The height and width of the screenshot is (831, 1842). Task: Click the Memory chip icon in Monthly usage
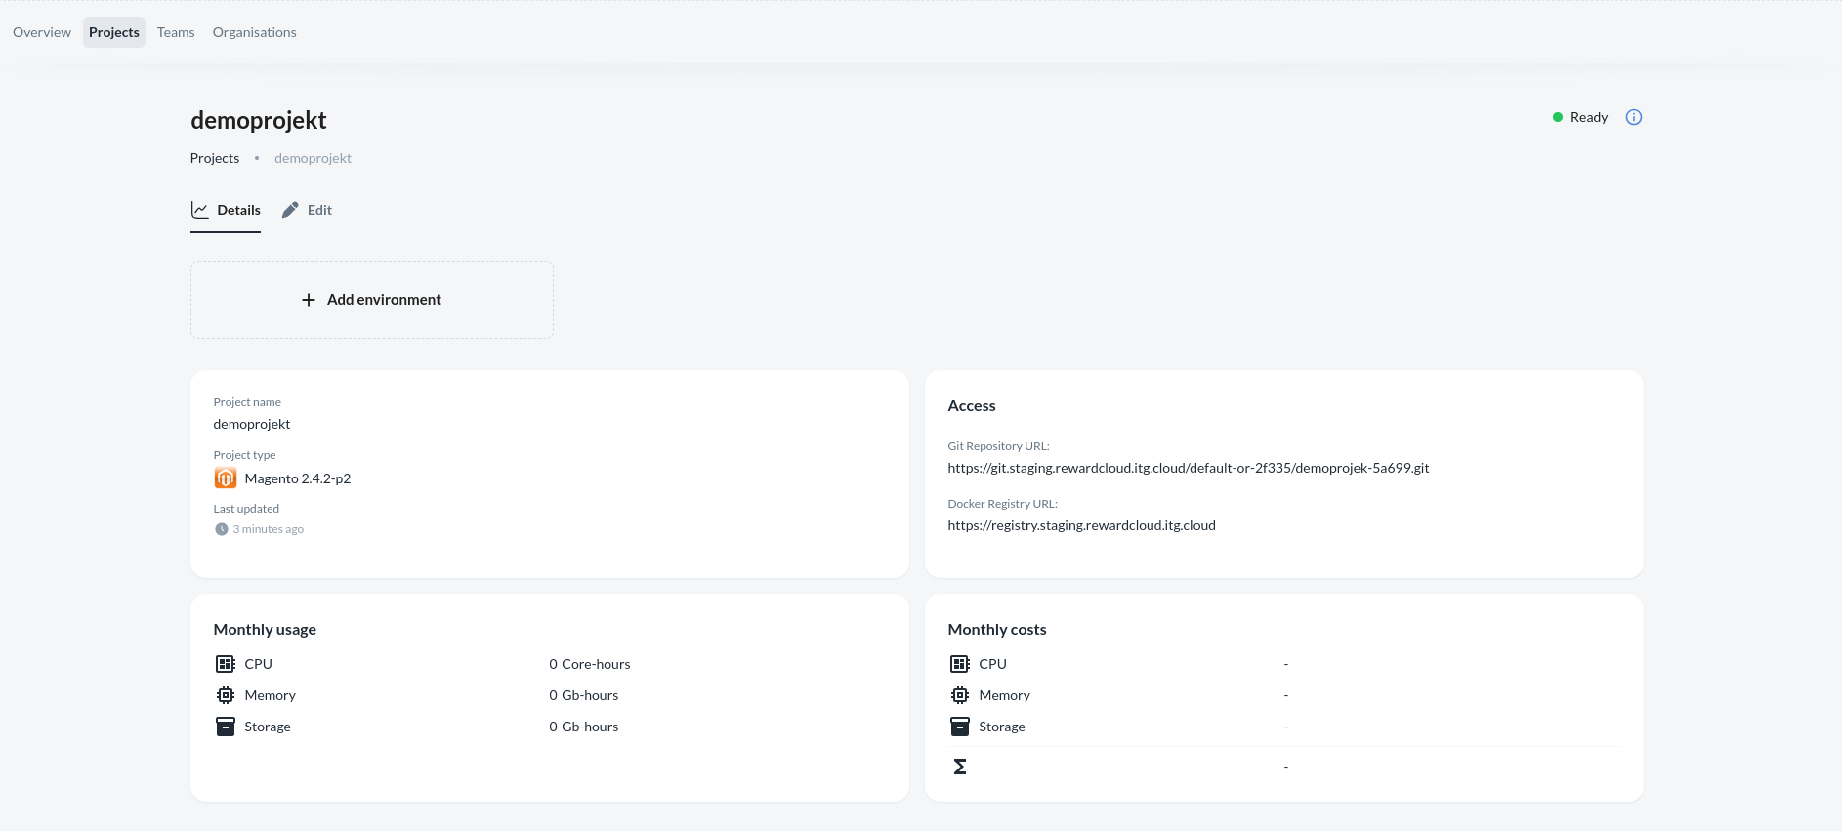(226, 695)
